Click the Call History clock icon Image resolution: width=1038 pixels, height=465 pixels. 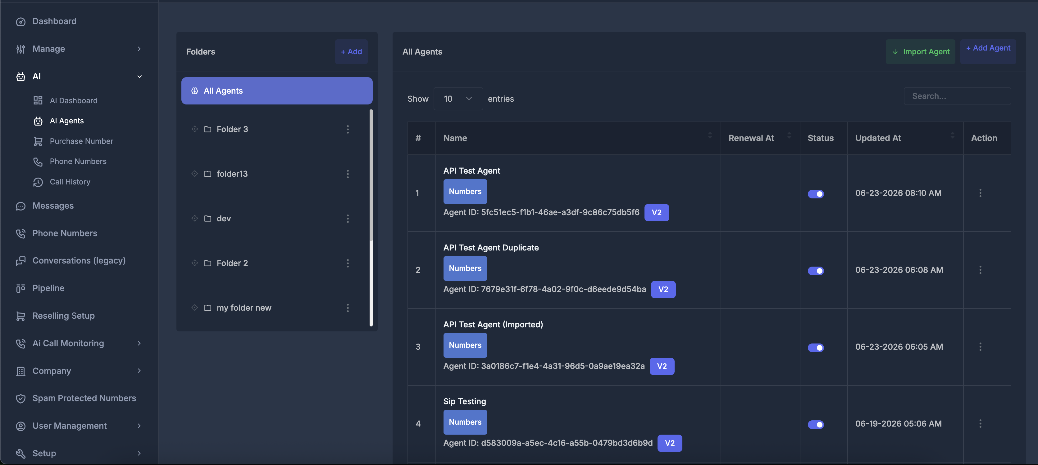38,182
